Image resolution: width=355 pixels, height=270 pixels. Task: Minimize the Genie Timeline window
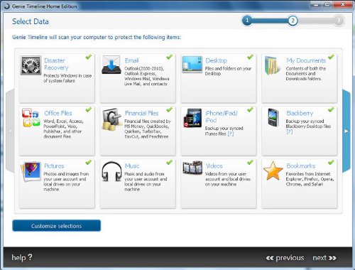317,4
